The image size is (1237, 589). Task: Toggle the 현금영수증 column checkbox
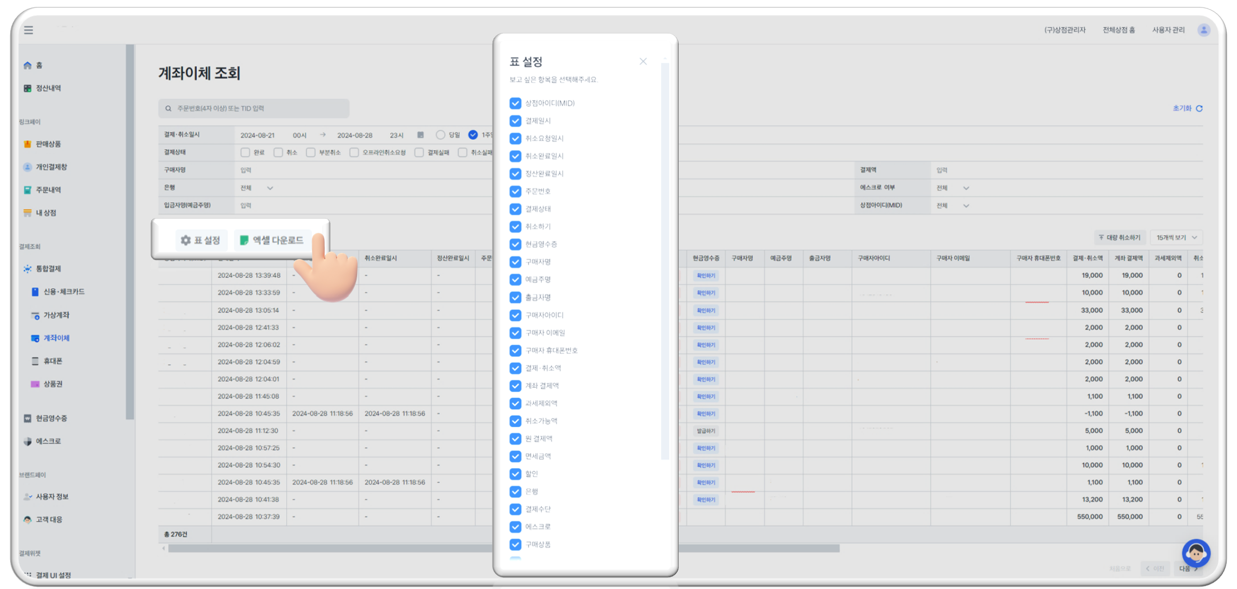515,244
